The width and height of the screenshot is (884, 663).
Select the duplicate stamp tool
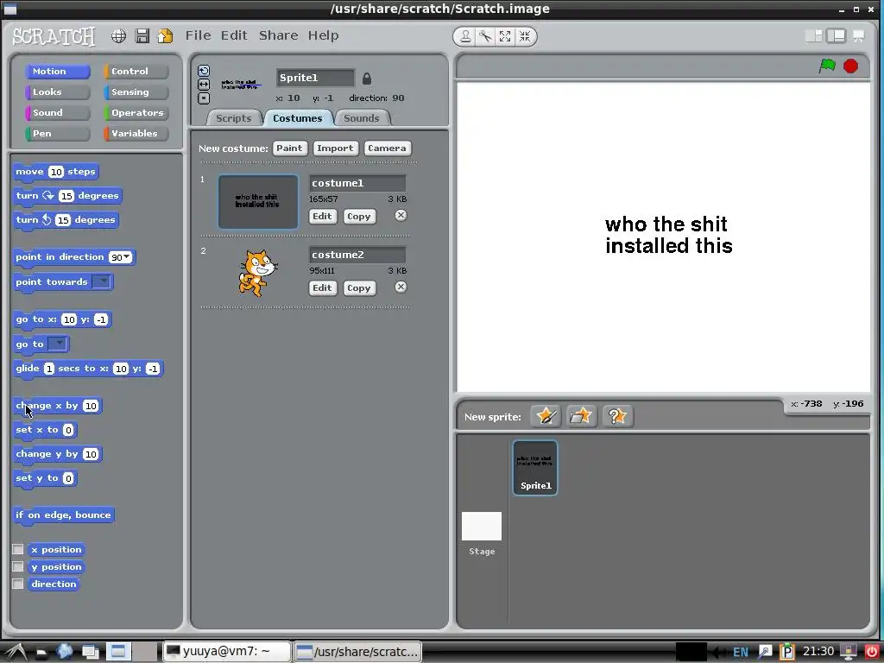click(465, 36)
